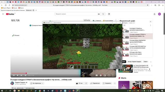Viewport: 165px width, 92px height.
Task: Focus the YouTube search input field
Action: (x=77, y=14)
